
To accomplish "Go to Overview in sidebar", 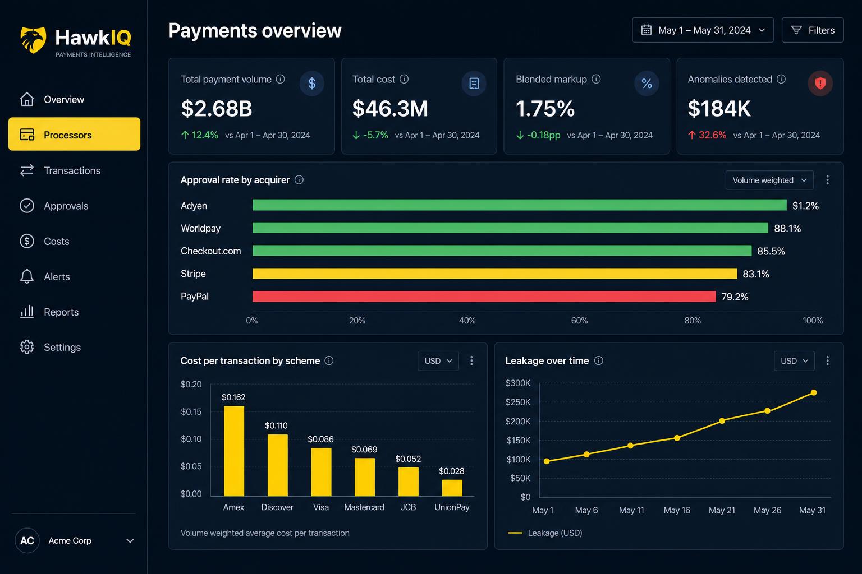I will click(x=74, y=99).
